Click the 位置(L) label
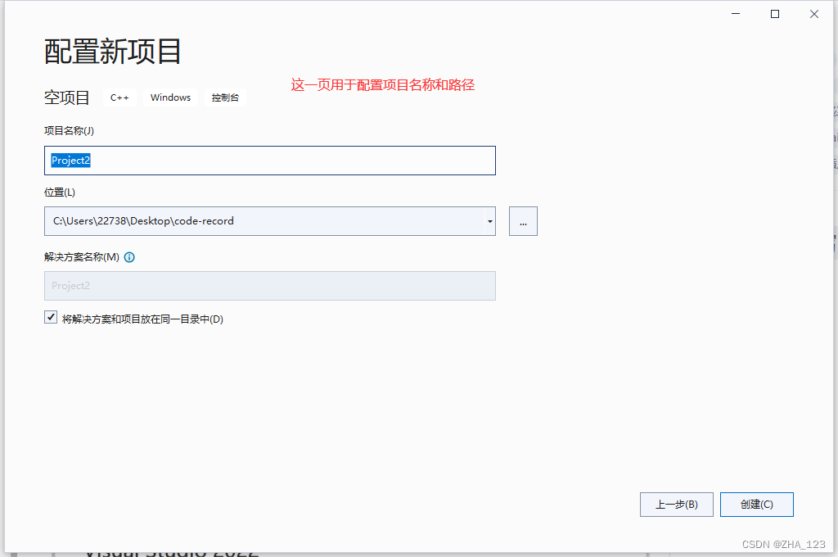The height and width of the screenshot is (557, 838). click(x=59, y=192)
